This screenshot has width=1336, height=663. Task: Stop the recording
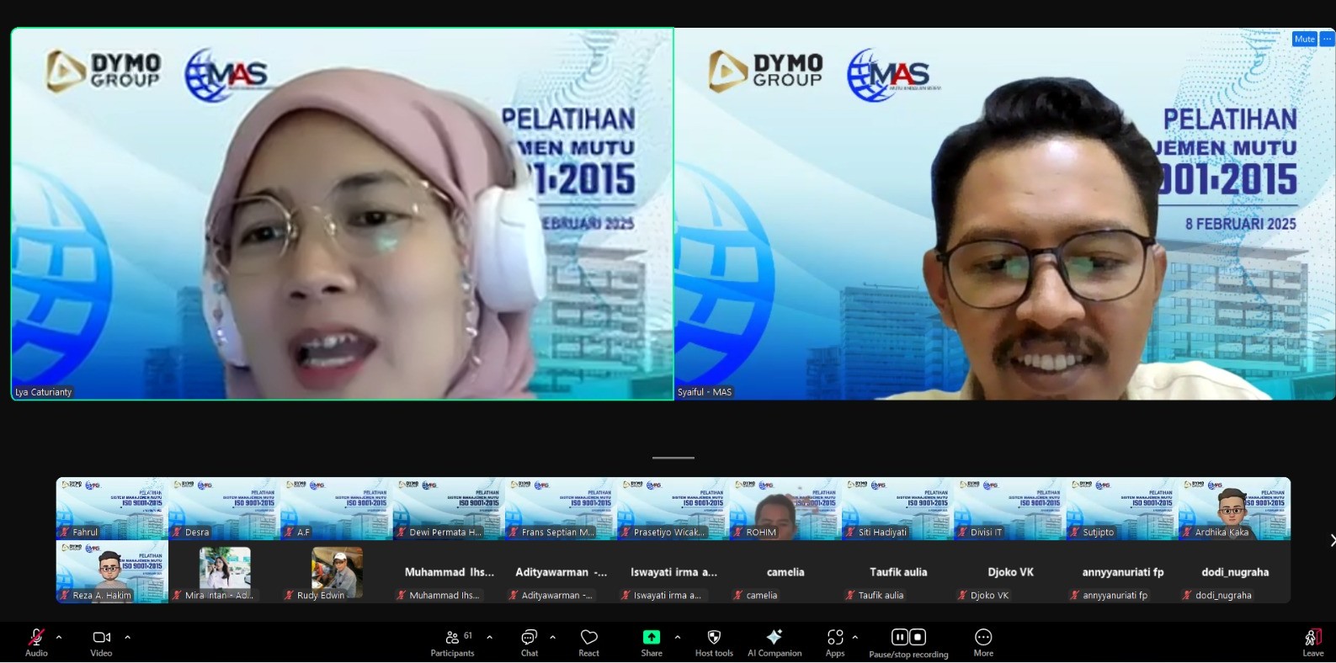click(918, 637)
